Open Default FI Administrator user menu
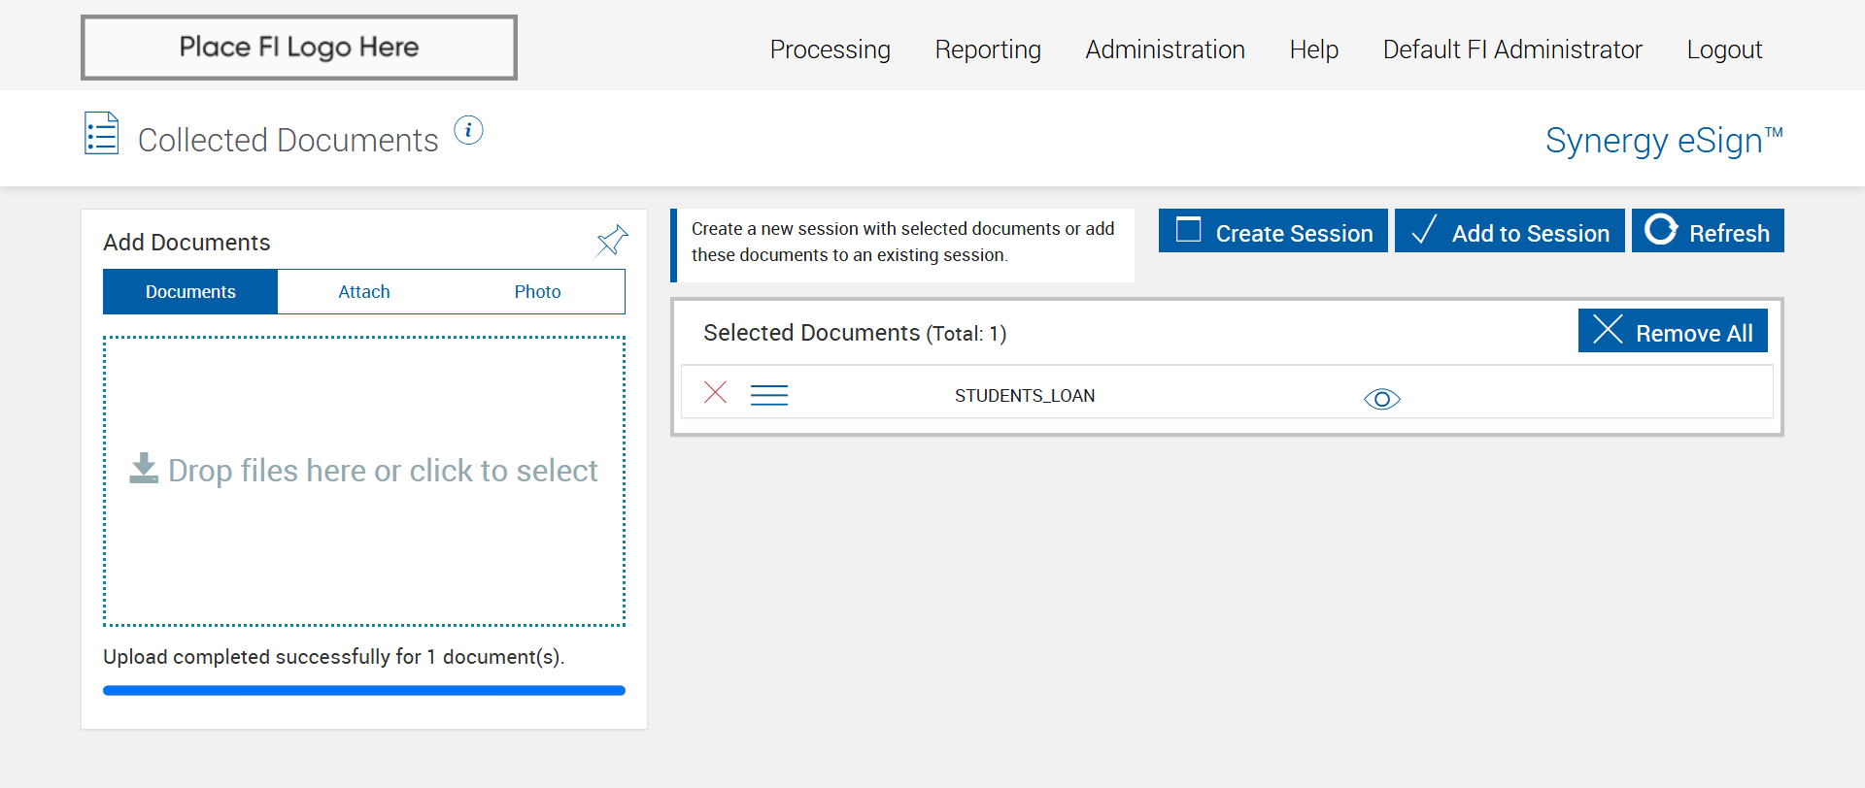 coord(1511,49)
